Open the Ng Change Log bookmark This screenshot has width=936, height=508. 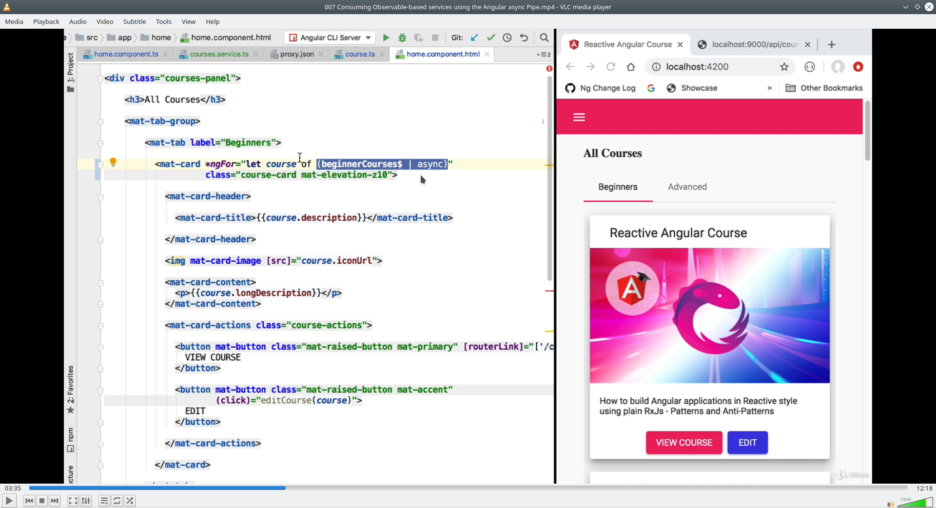(x=600, y=88)
